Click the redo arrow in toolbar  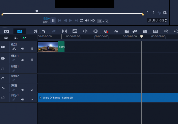(54, 31)
